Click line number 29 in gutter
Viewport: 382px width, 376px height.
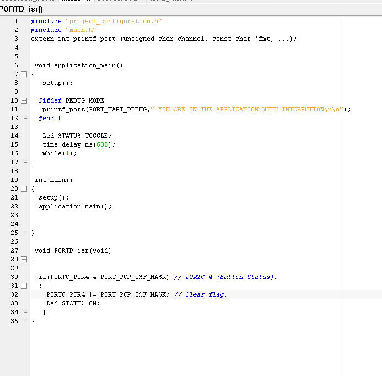pyautogui.click(x=14, y=268)
